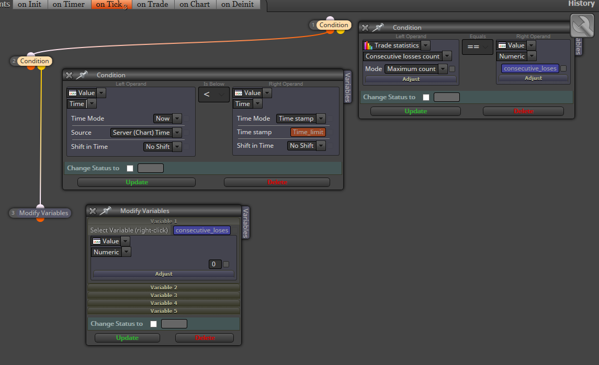
Task: Toggle the checkbox next to Maximum count mode
Action: (x=452, y=69)
